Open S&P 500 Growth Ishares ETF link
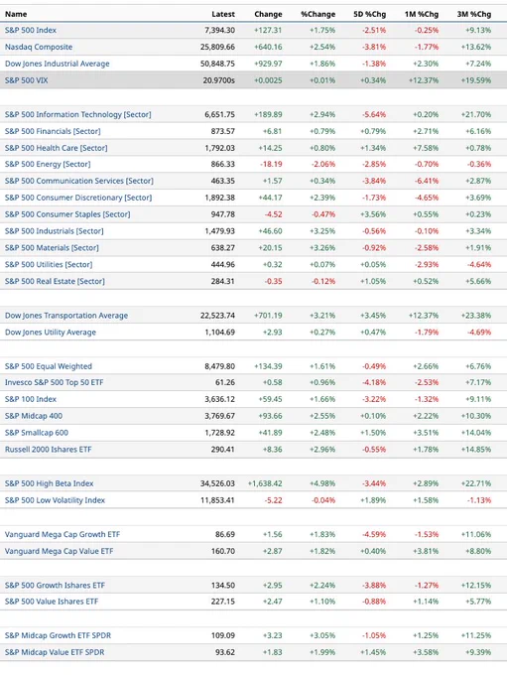The width and height of the screenshot is (507, 675). pos(55,585)
